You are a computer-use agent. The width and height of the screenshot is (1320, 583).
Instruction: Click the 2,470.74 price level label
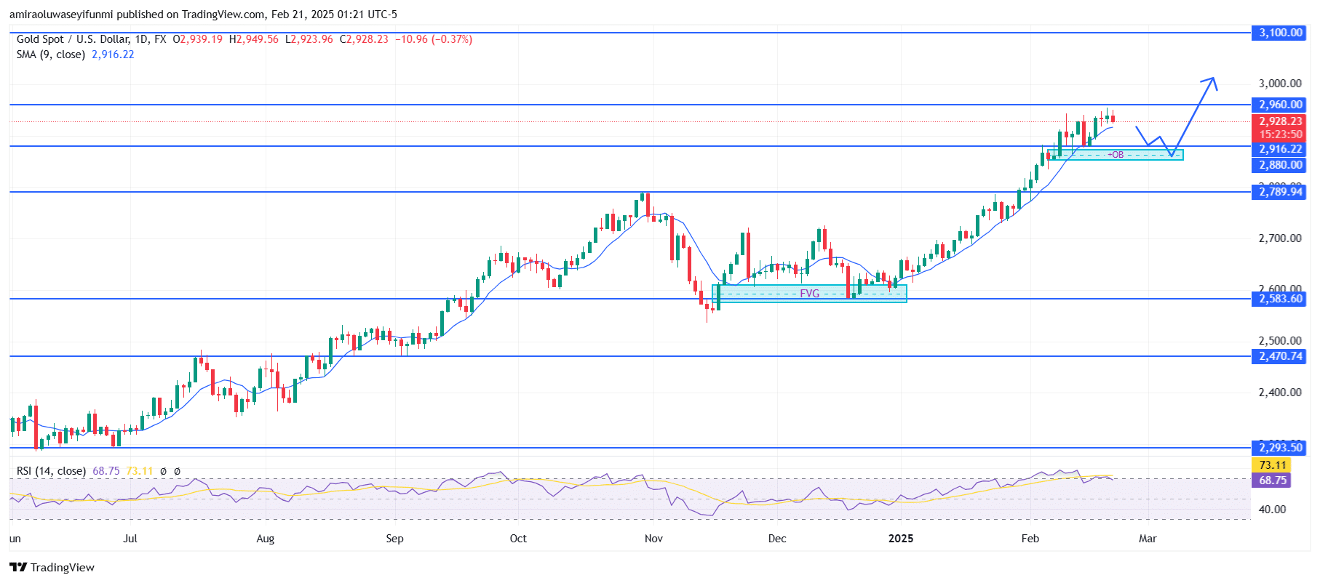click(x=1280, y=356)
